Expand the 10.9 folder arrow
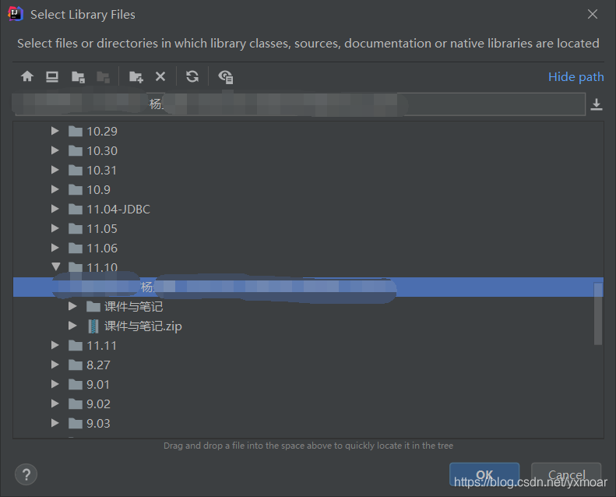 pyautogui.click(x=55, y=189)
